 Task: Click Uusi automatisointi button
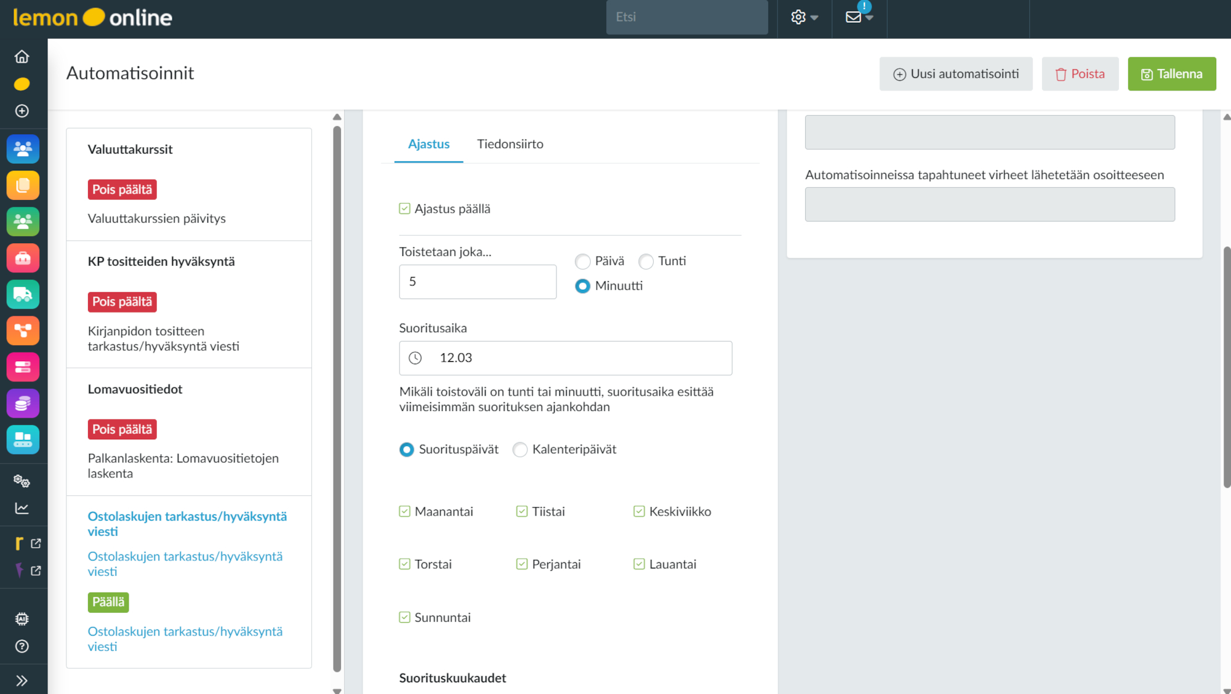tap(955, 74)
